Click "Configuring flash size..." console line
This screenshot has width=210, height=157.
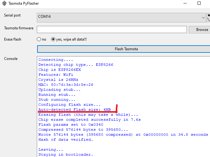click(x=69, y=105)
